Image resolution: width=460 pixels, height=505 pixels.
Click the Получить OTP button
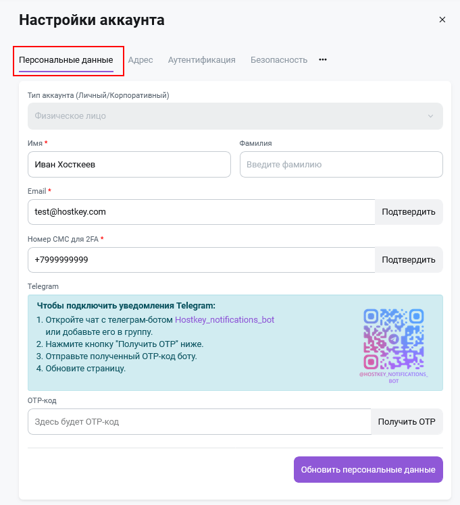pos(407,422)
